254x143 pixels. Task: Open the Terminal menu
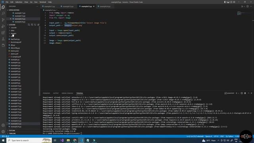click(x=43, y=2)
